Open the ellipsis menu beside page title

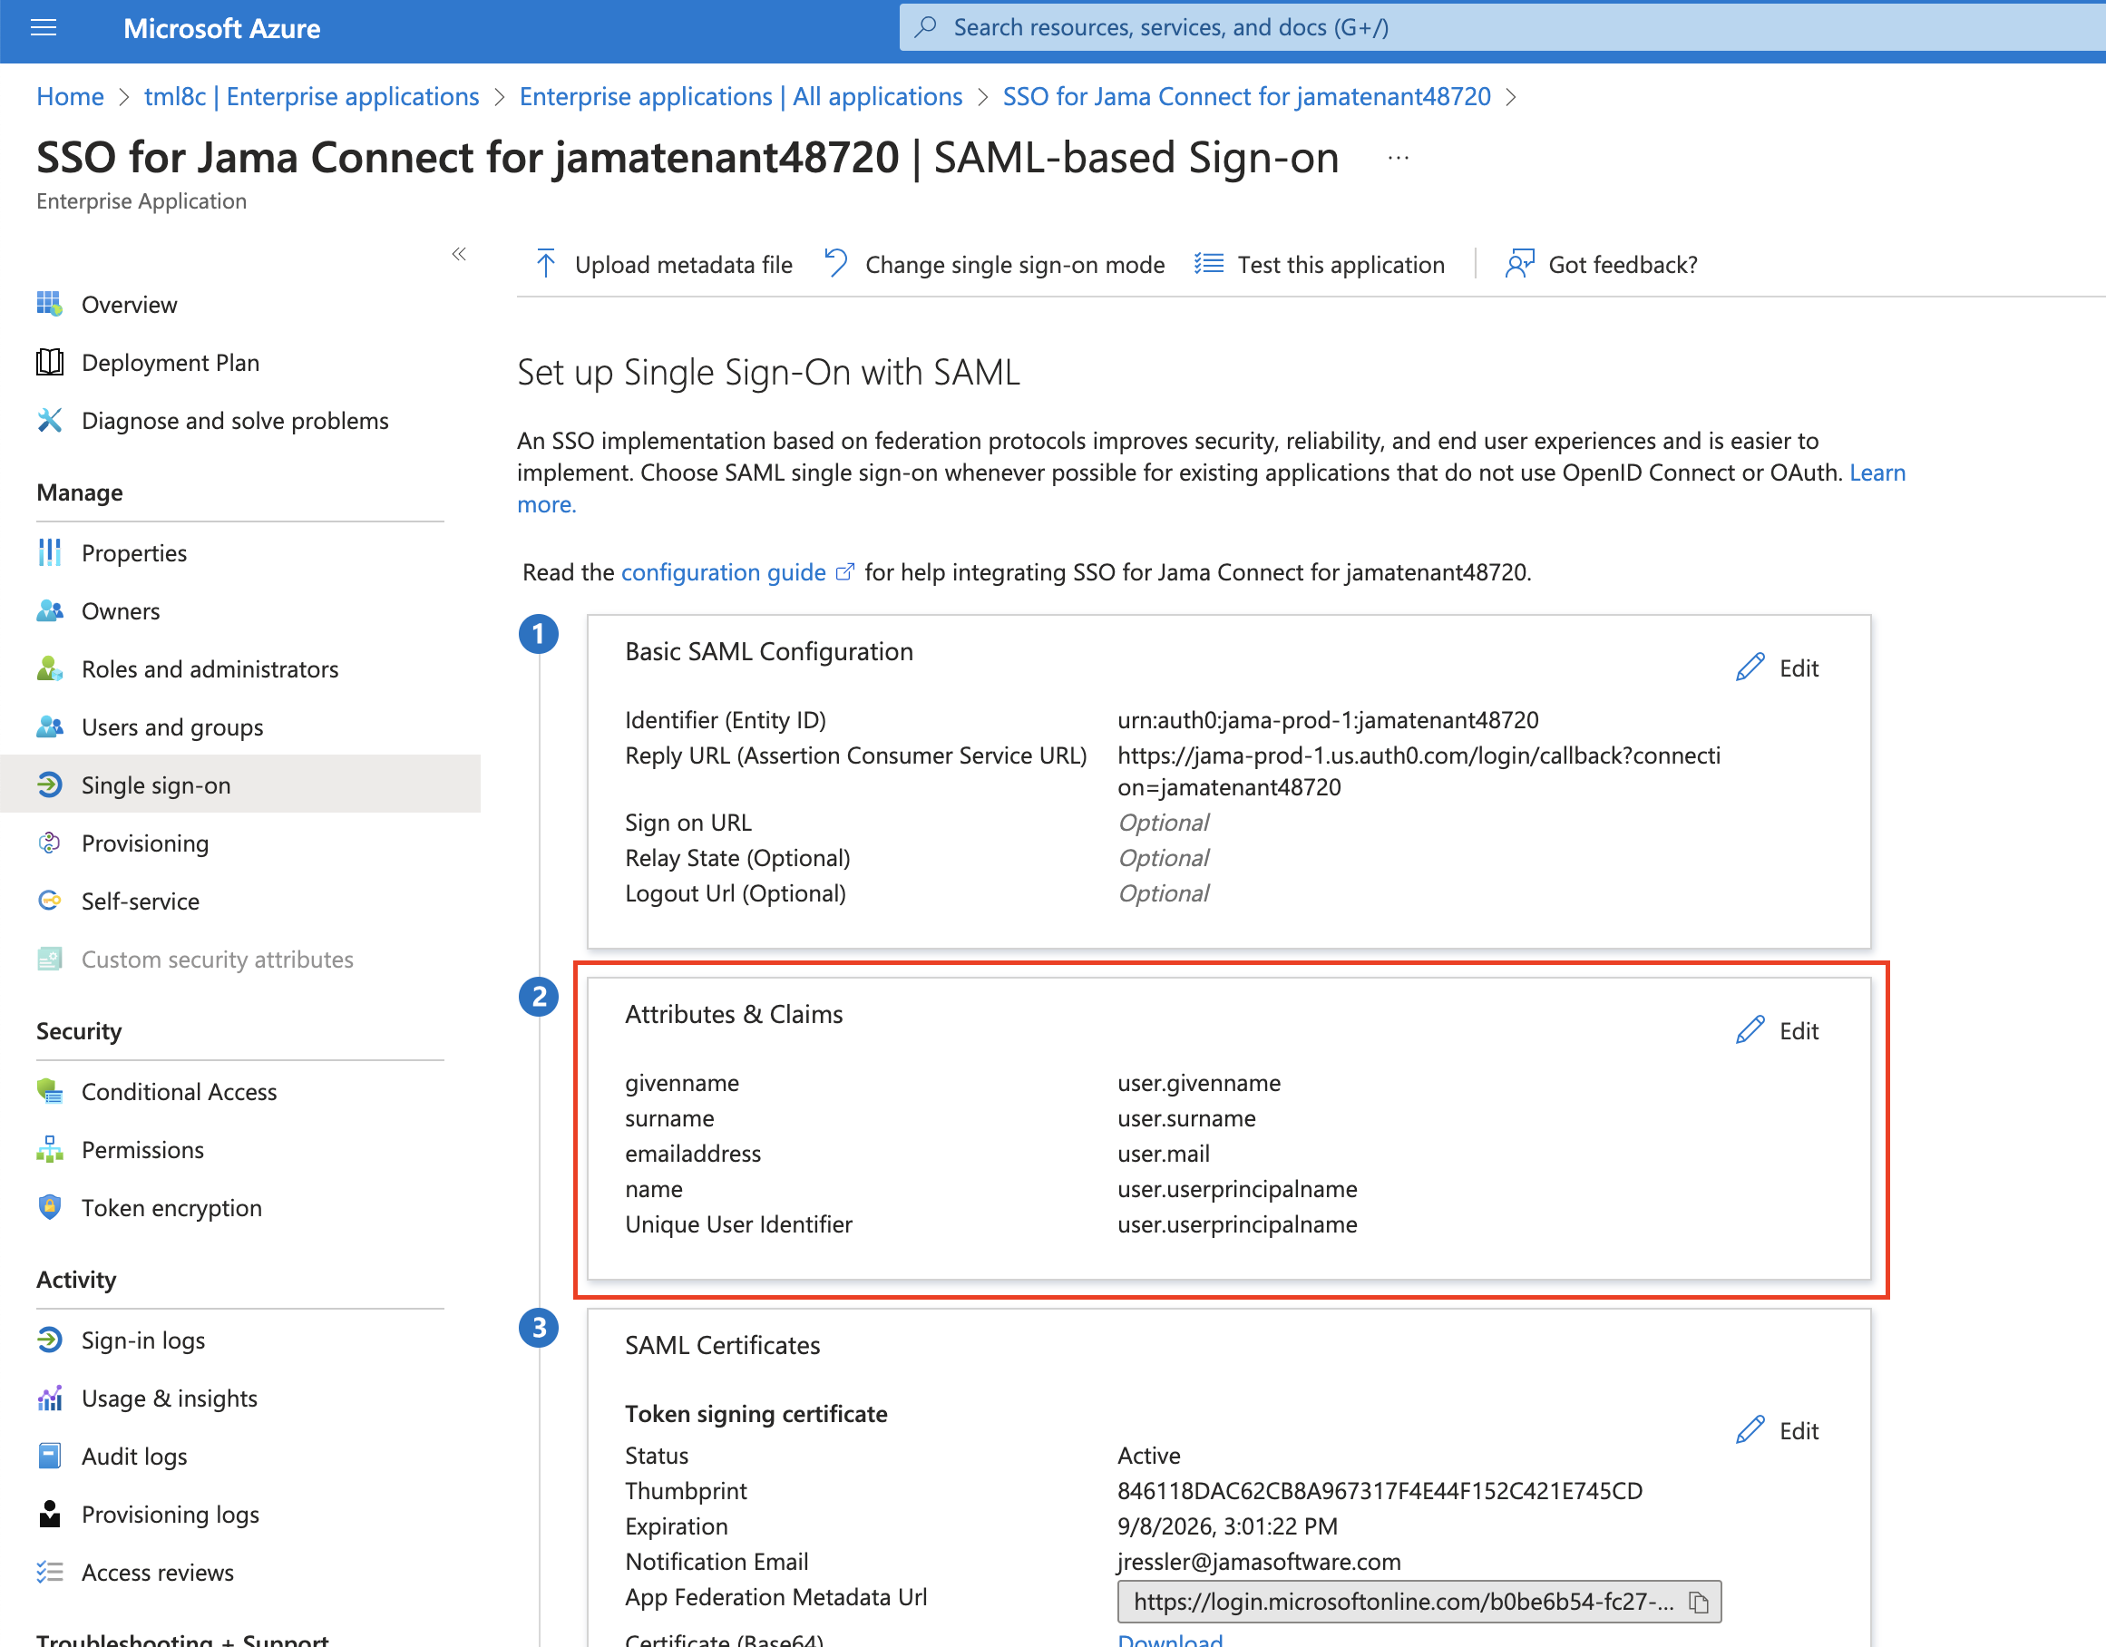[x=1399, y=158]
